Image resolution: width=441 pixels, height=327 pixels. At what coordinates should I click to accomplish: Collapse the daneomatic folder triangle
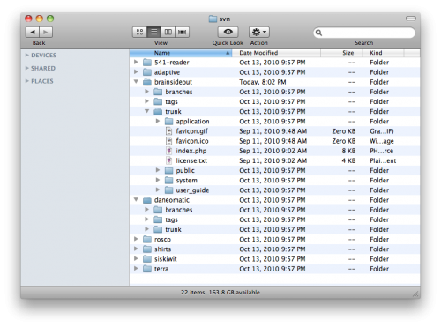[x=136, y=199]
